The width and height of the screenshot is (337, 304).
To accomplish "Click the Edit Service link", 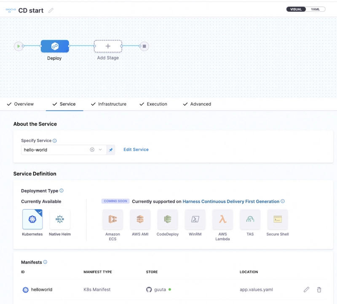I will click(136, 150).
